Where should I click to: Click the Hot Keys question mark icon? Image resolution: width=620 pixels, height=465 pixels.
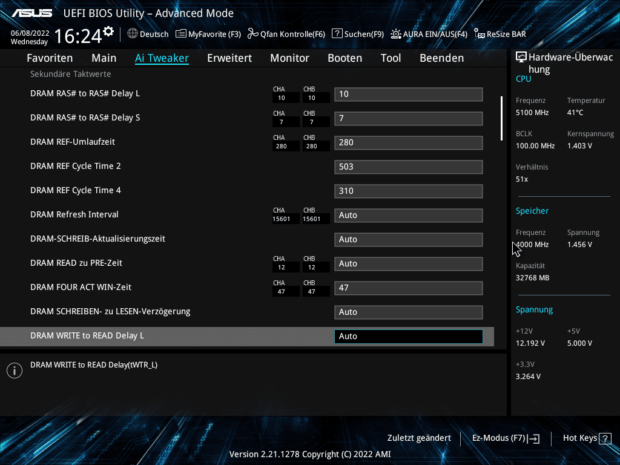click(x=605, y=438)
